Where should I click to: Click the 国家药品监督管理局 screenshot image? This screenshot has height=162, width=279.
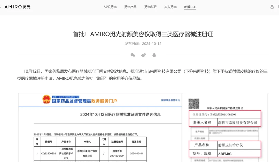tap(100, 127)
